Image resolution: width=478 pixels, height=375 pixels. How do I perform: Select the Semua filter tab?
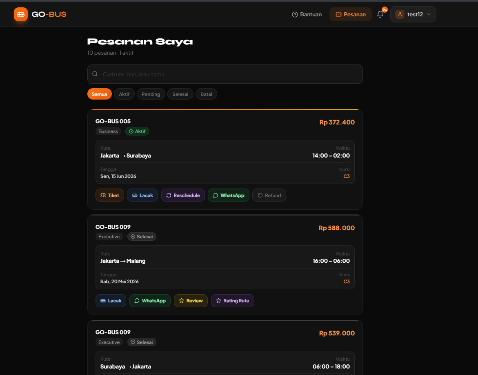click(99, 94)
